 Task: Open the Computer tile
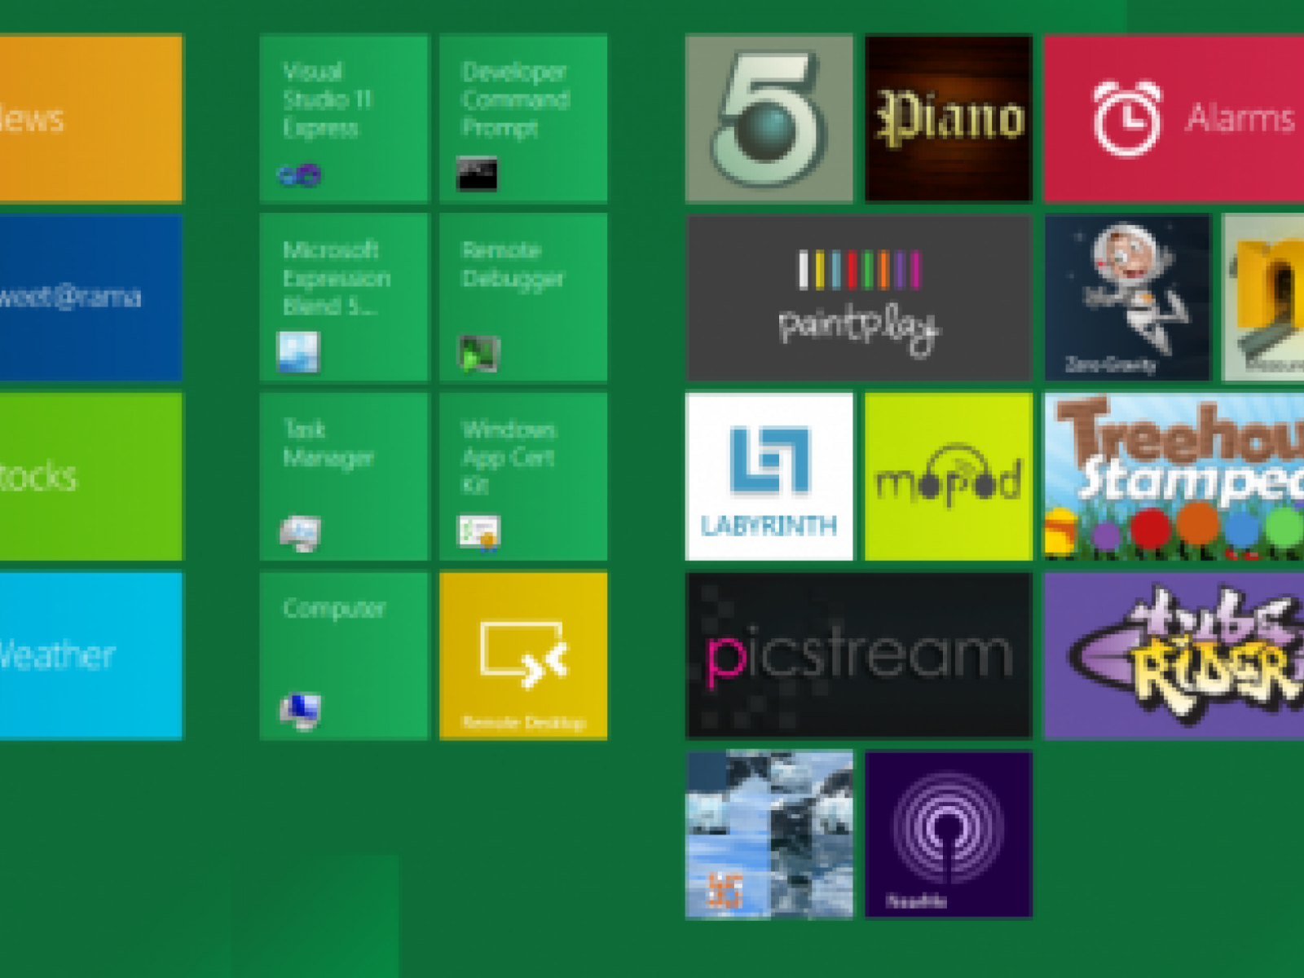[344, 656]
